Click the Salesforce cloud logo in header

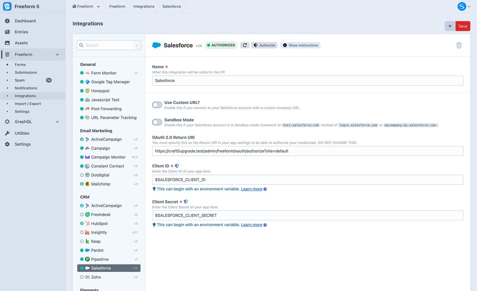157,45
